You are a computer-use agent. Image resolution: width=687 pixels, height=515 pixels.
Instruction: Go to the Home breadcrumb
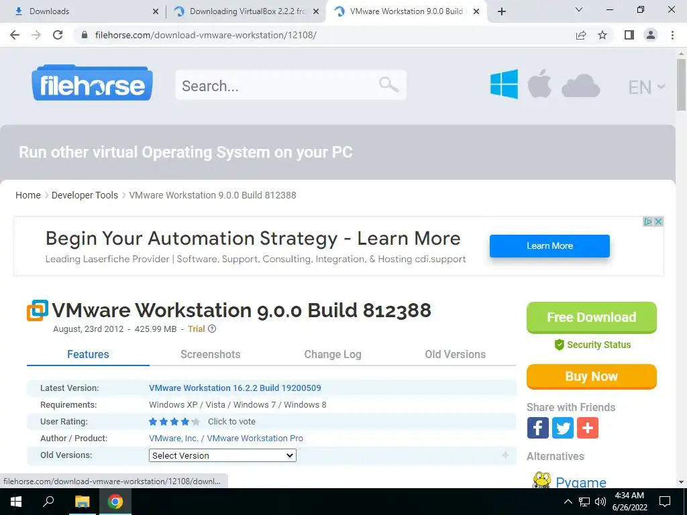(x=28, y=195)
